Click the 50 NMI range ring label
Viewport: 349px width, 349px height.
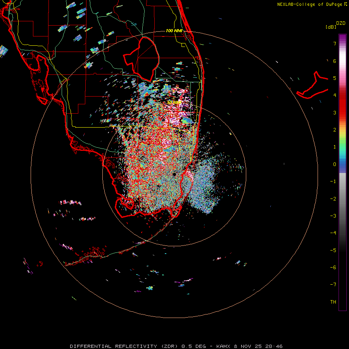tap(174, 102)
